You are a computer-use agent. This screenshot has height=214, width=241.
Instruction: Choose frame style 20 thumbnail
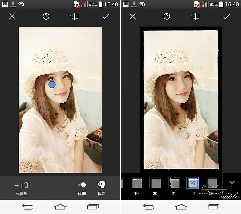155,183
